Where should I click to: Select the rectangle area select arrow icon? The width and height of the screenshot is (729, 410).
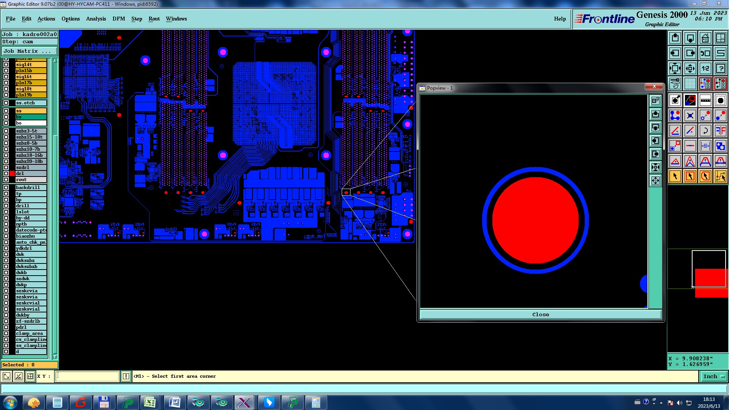690,176
